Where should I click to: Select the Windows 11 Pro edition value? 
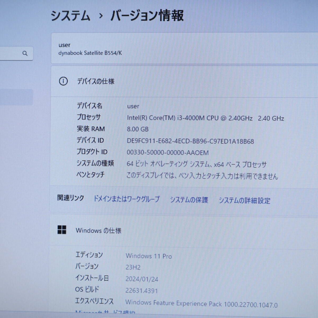149,256
